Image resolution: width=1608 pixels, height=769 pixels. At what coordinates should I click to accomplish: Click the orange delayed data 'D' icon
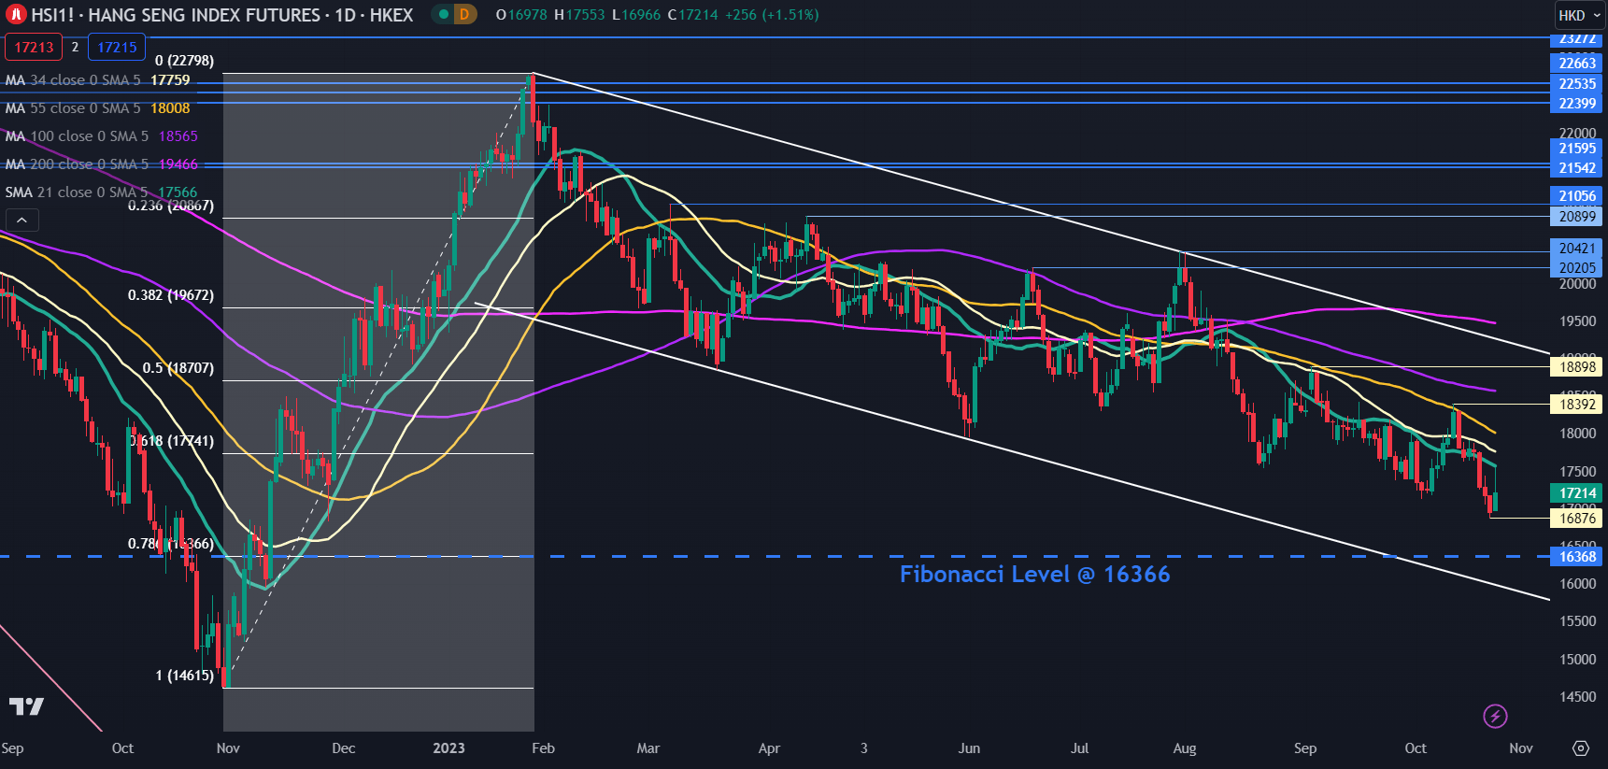[x=464, y=15]
